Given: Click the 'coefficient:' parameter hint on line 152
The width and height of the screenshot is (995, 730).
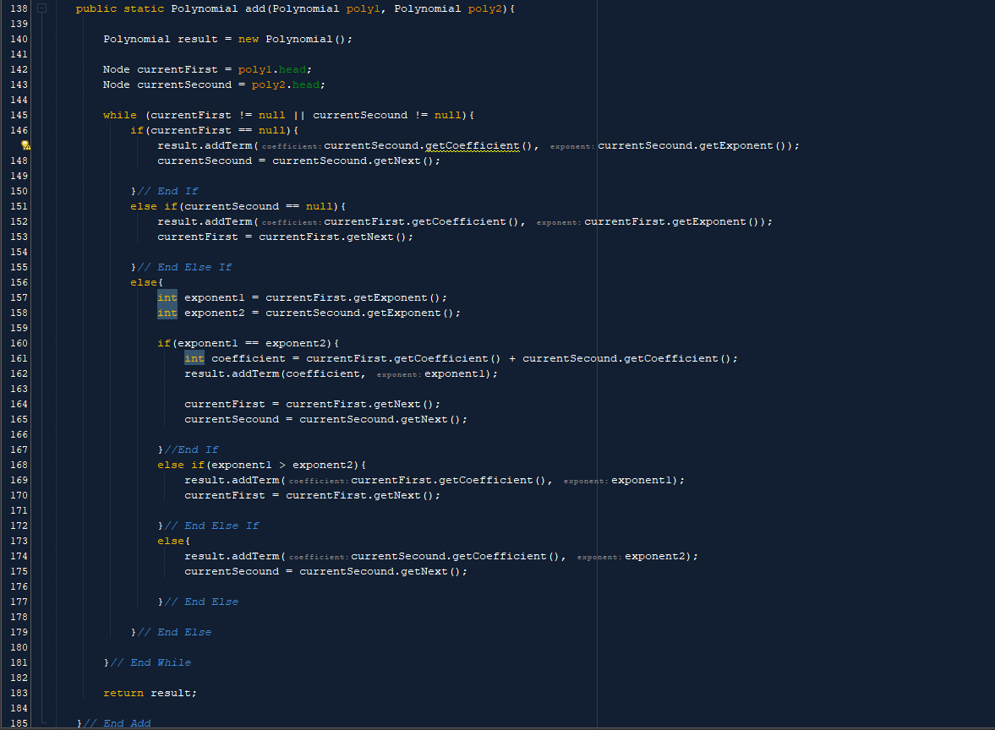Looking at the screenshot, I should (292, 222).
